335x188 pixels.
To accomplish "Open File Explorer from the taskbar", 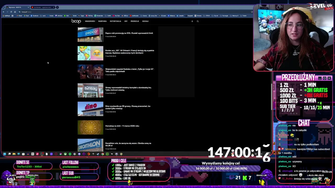I will click(14, 154).
